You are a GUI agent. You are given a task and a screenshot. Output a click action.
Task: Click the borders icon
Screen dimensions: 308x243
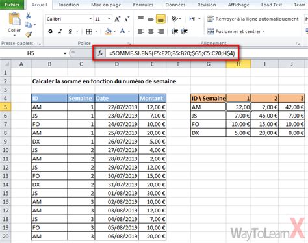tap(89, 31)
